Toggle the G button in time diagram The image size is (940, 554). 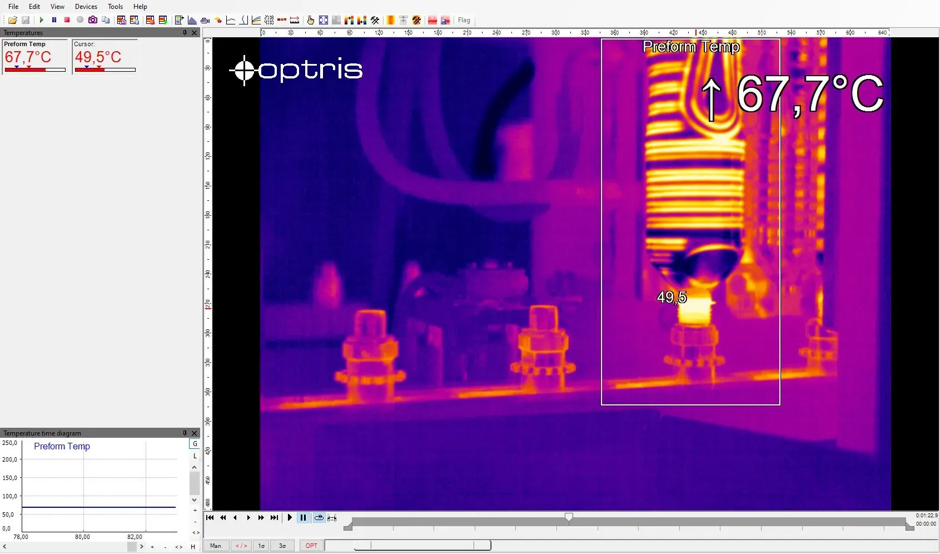click(x=195, y=444)
